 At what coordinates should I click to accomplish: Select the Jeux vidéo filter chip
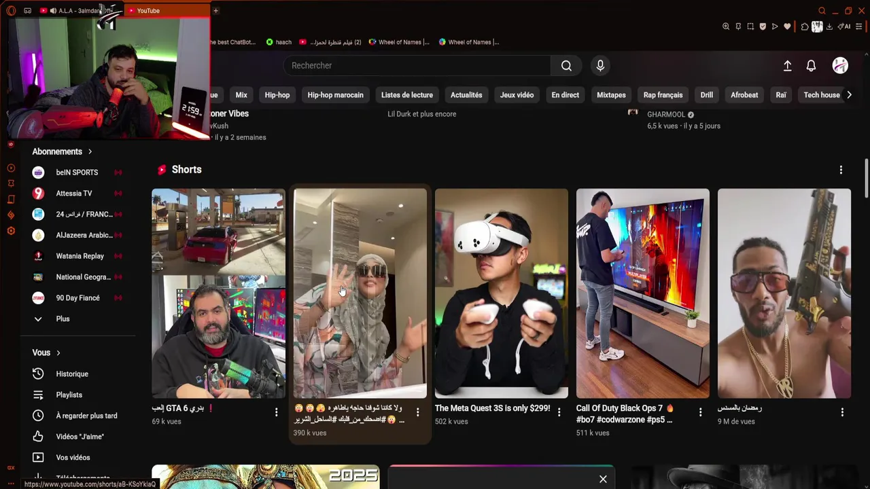(517, 95)
